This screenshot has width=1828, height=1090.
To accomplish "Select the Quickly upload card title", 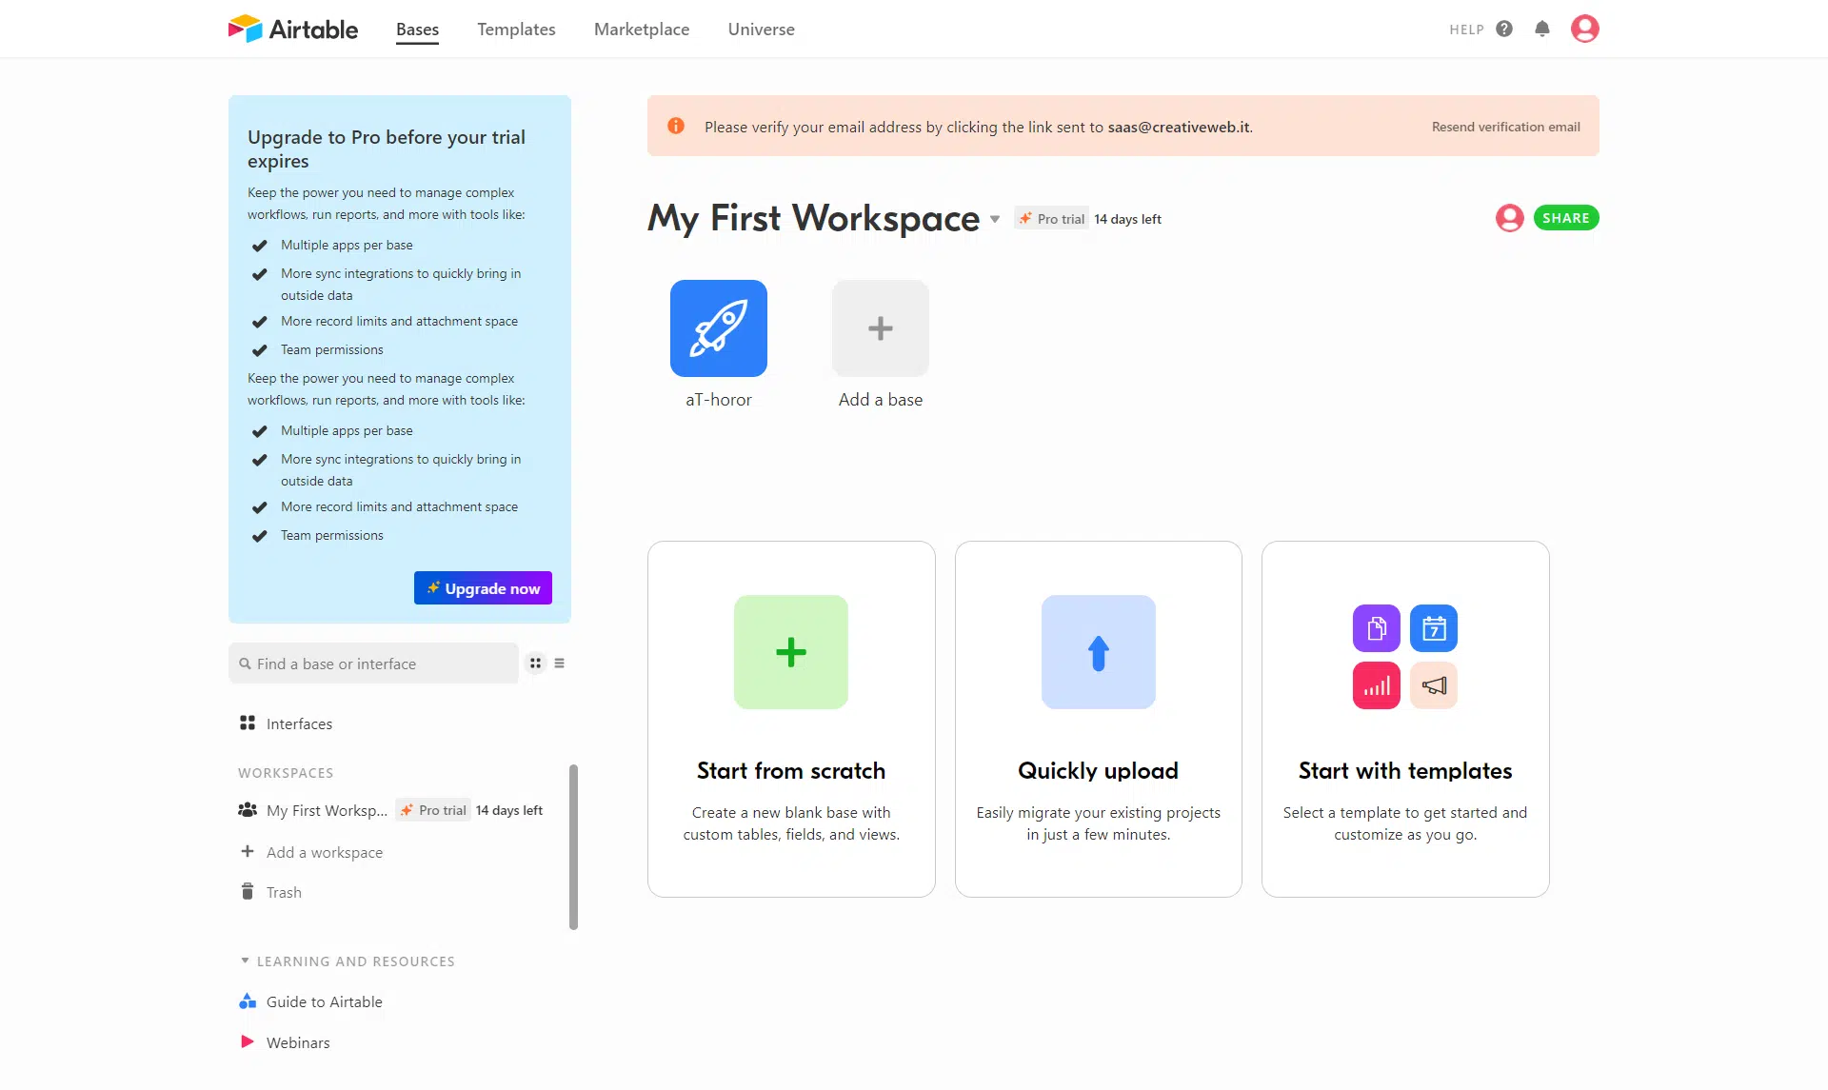I will click(x=1099, y=770).
